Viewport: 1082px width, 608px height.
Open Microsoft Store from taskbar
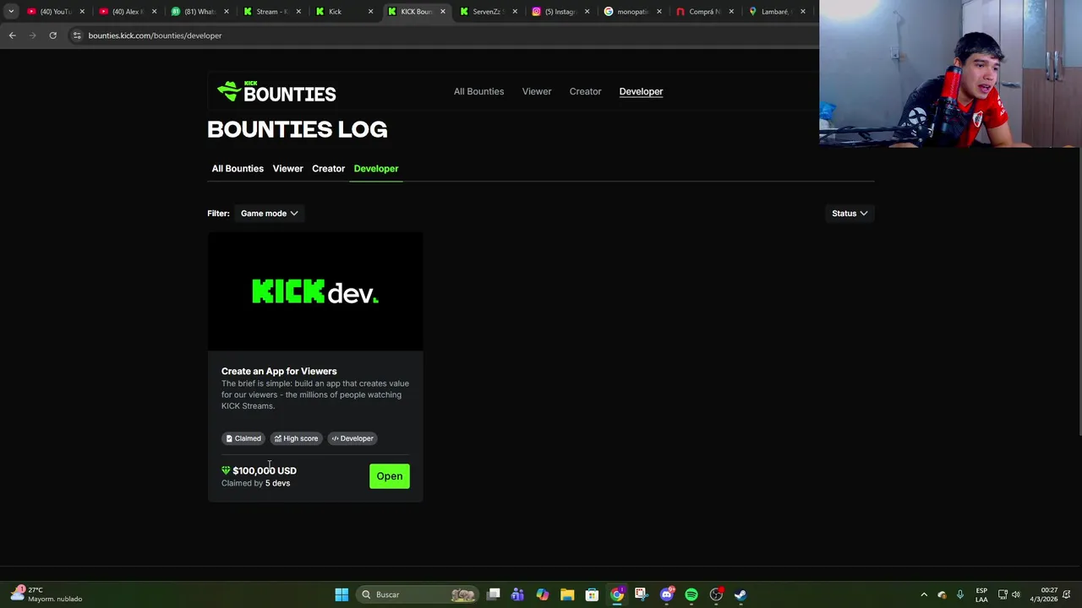pyautogui.click(x=592, y=594)
